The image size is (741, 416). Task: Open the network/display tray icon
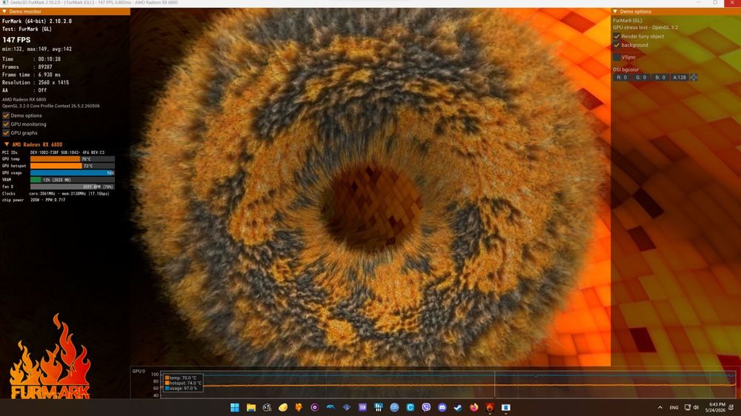(688, 408)
